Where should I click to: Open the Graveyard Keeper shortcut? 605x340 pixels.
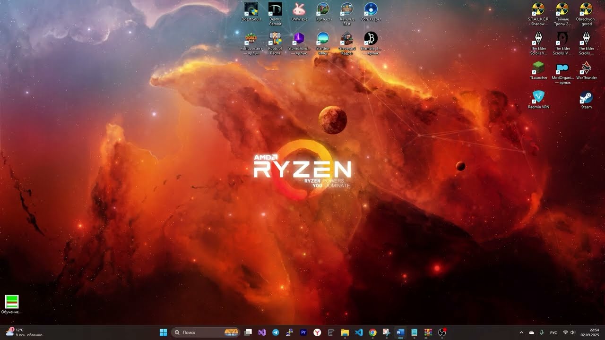pyautogui.click(x=347, y=43)
